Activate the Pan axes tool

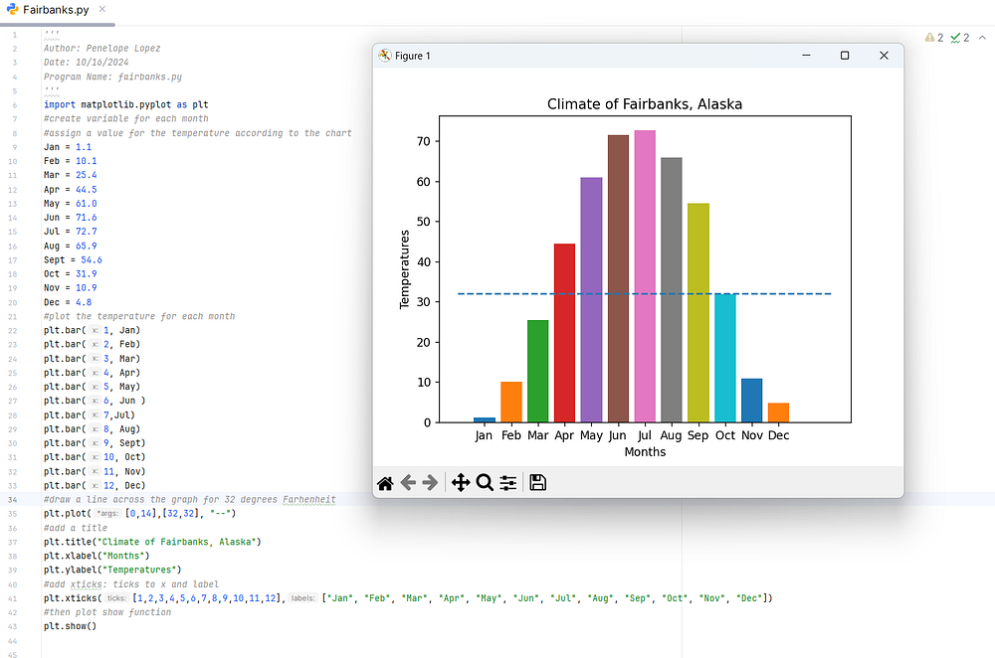[461, 483]
